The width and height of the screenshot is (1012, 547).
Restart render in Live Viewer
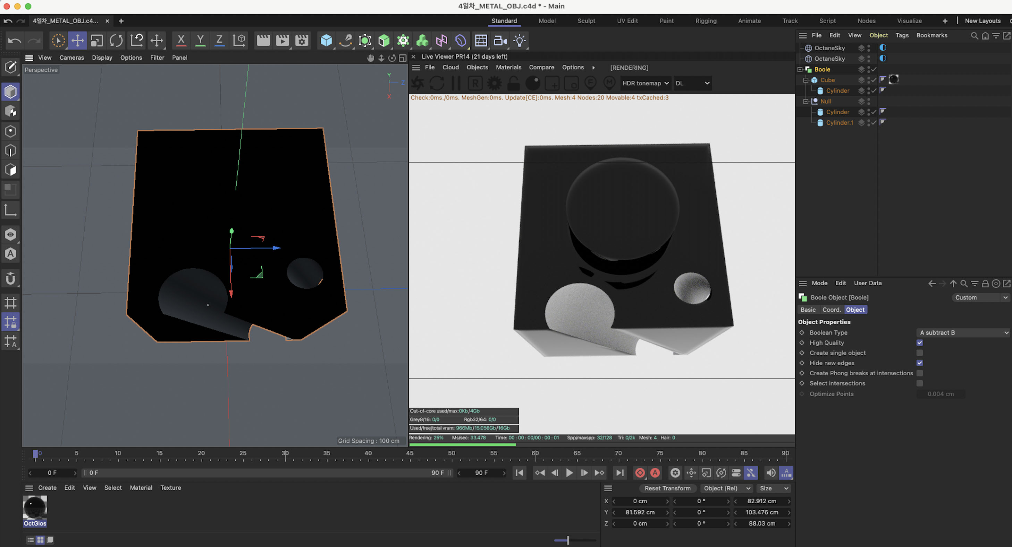437,83
